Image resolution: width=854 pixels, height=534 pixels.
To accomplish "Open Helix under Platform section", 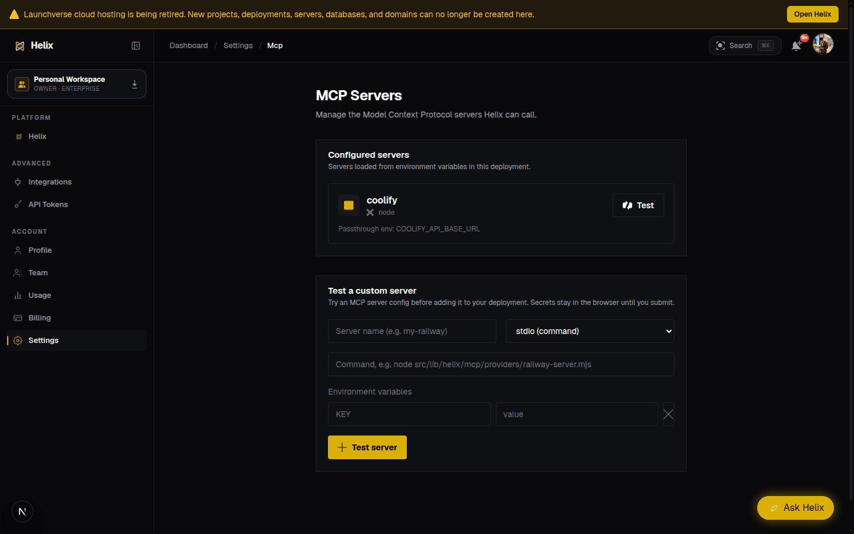I will tap(77, 136).
